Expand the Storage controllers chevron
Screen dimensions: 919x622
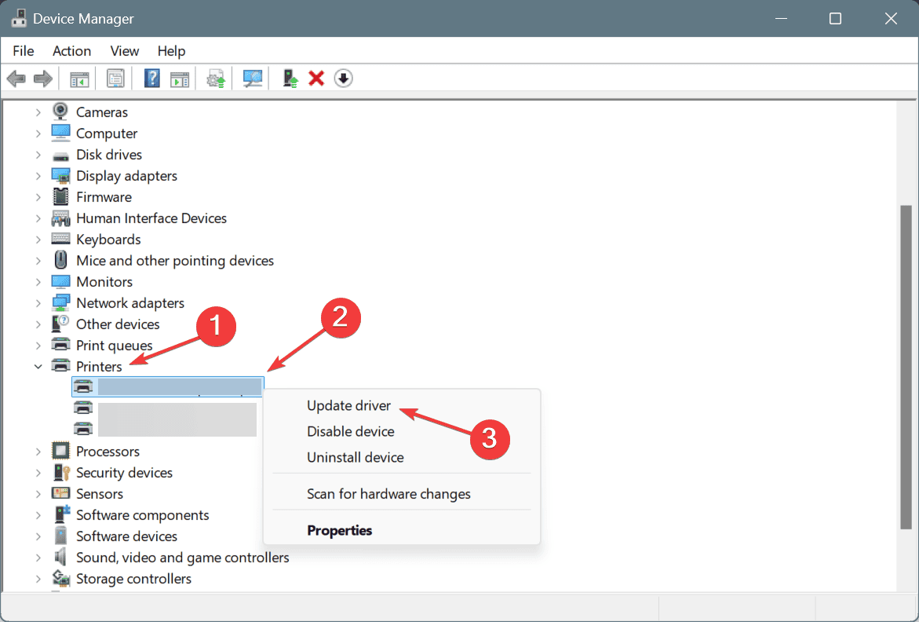click(x=38, y=579)
